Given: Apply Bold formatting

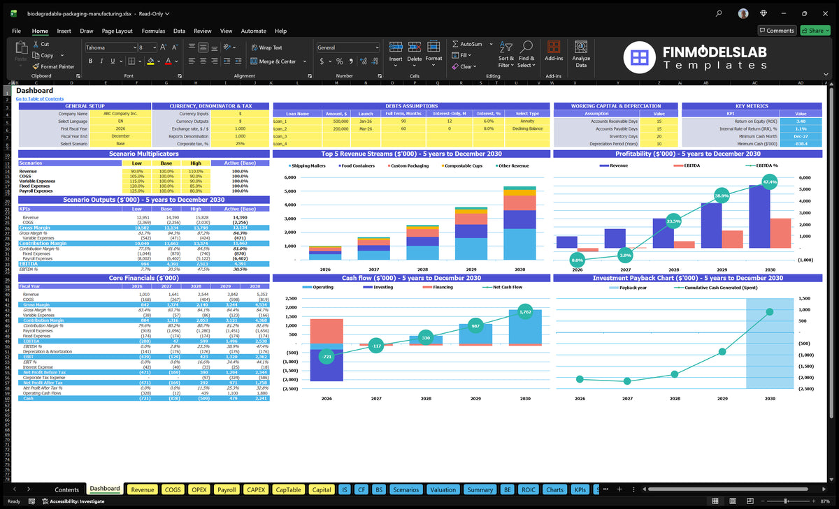Looking at the screenshot, I should 89,61.
